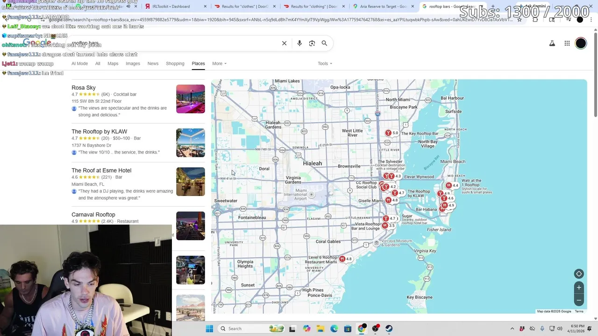Open the map Terms link
This screenshot has height=336, width=598.
(579, 311)
